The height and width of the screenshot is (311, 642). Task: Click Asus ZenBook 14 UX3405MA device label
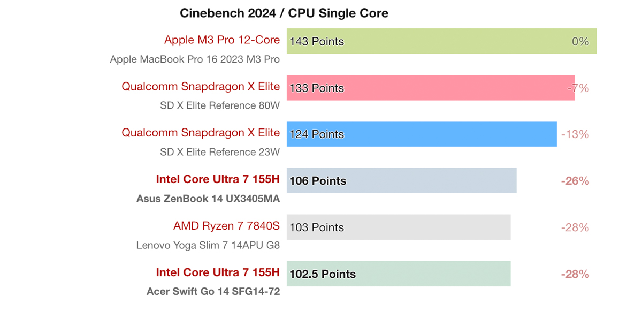tap(208, 199)
